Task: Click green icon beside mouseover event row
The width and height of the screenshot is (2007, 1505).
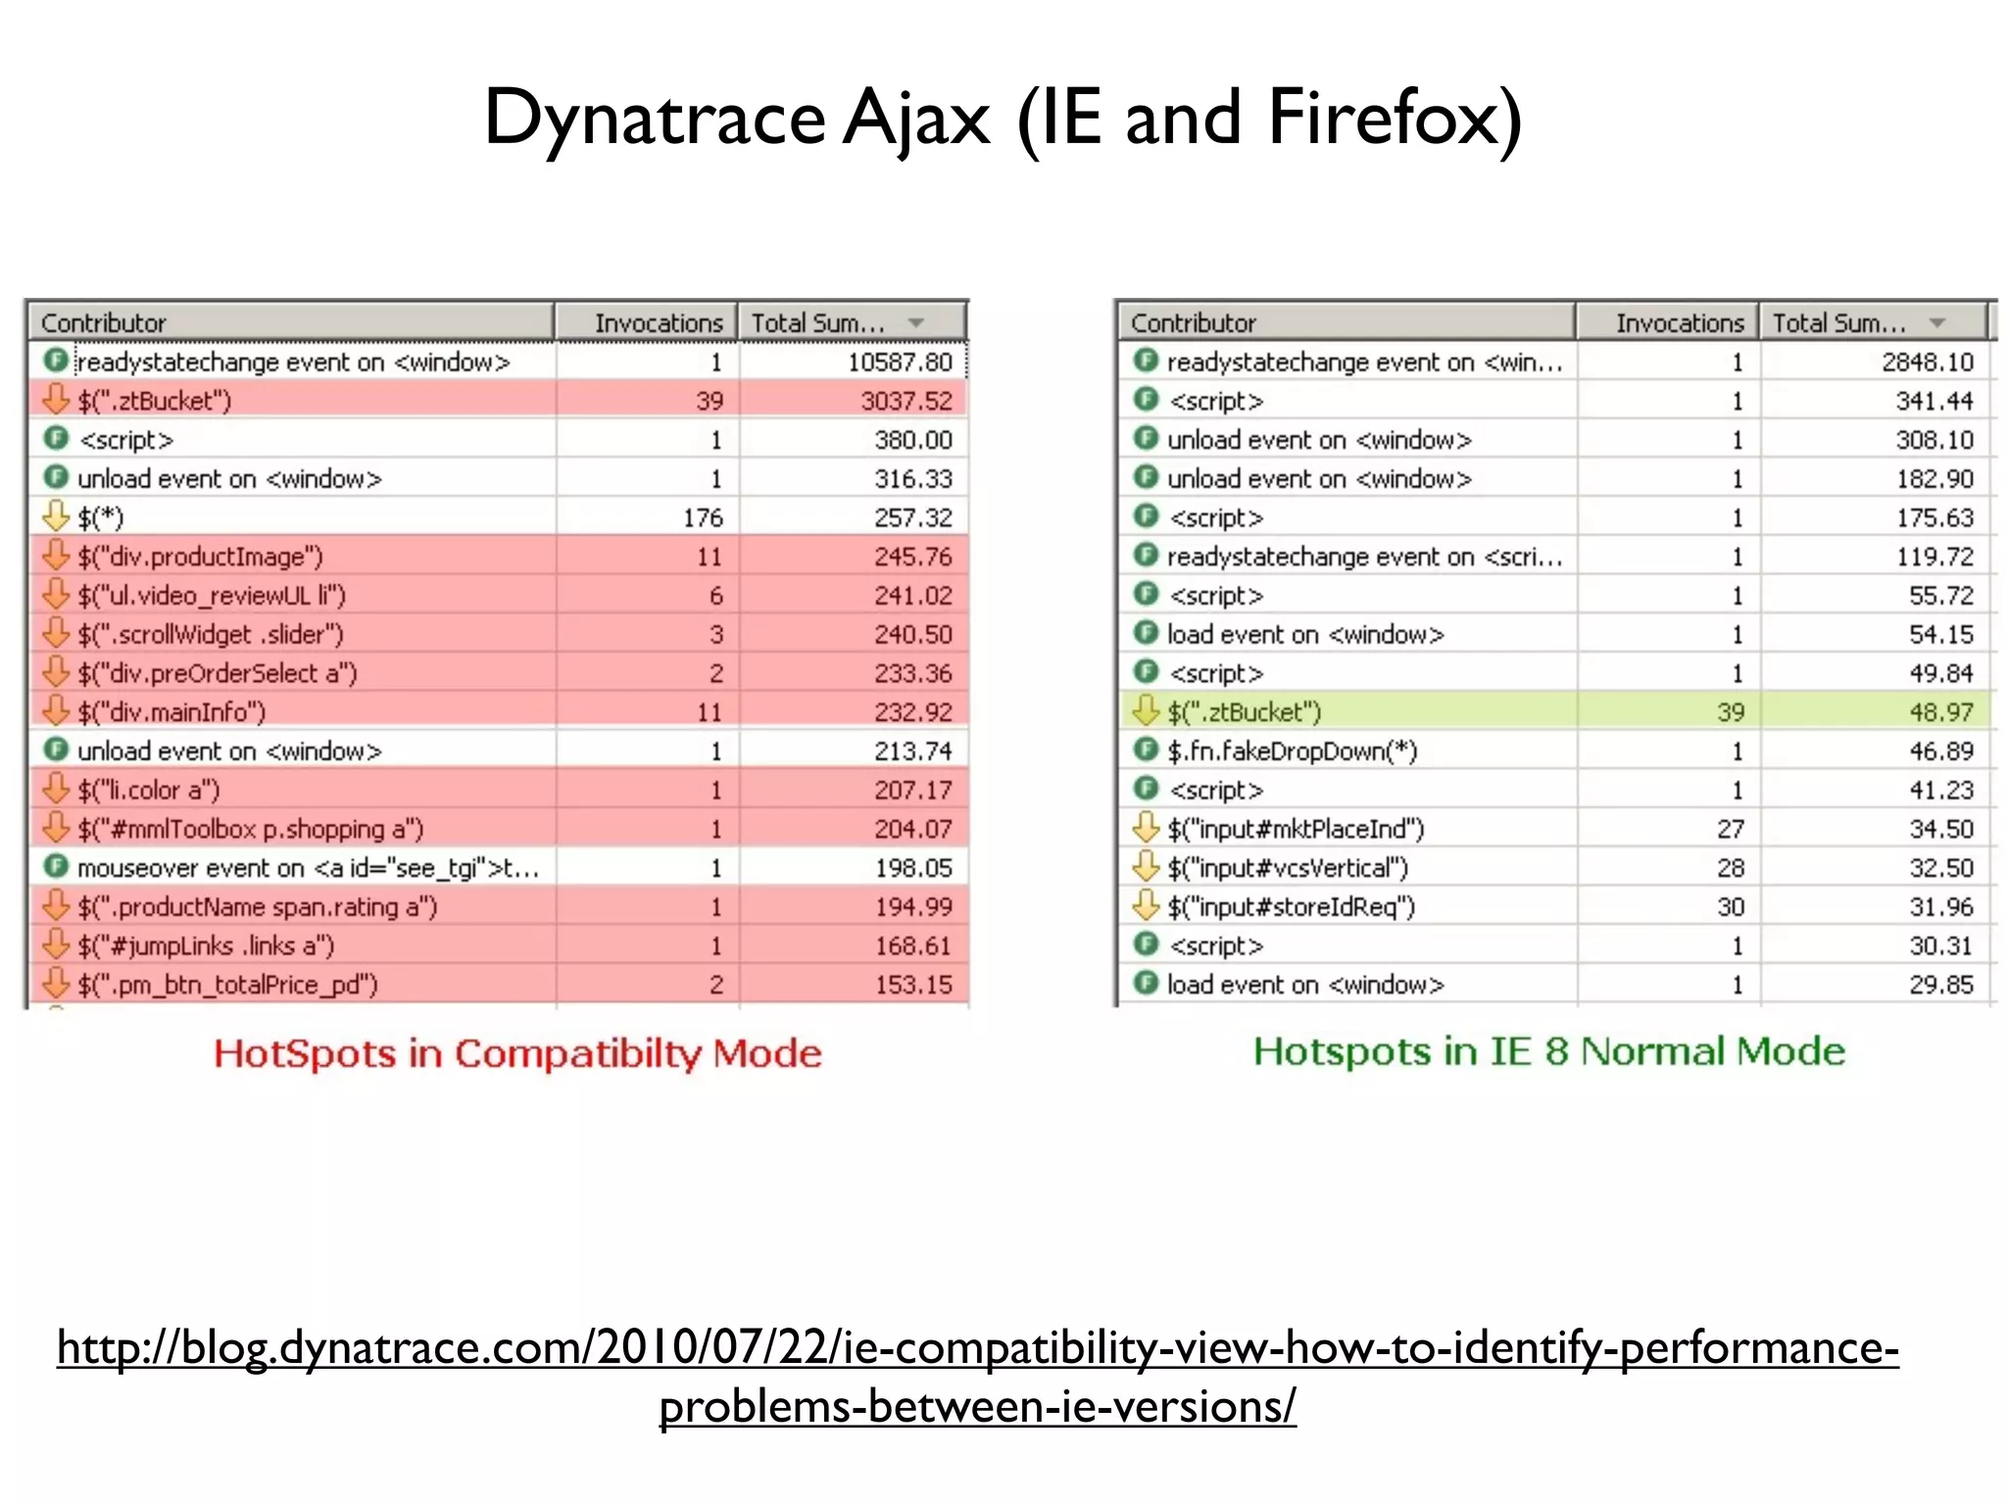Action: tap(56, 866)
